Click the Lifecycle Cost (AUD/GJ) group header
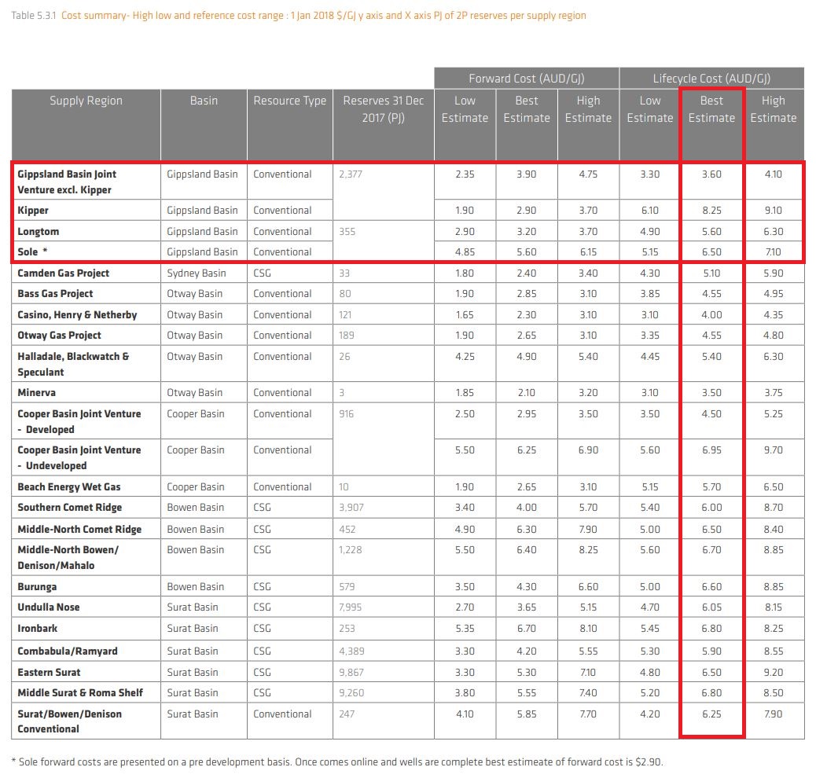The width and height of the screenshot is (816, 778). point(711,78)
